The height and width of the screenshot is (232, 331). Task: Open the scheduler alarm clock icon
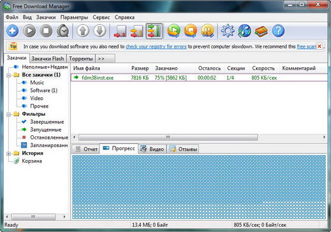63,31
